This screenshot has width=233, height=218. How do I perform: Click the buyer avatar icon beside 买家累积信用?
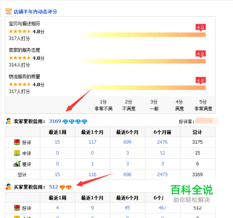pyautogui.click(x=8, y=187)
